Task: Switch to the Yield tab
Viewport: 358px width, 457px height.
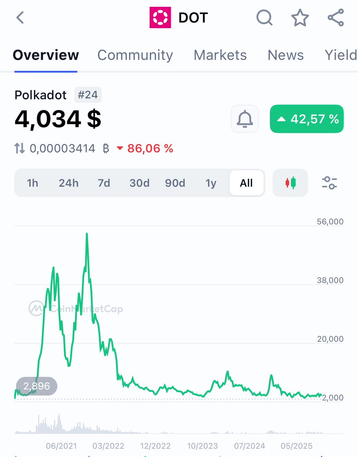Action: pyautogui.click(x=341, y=55)
